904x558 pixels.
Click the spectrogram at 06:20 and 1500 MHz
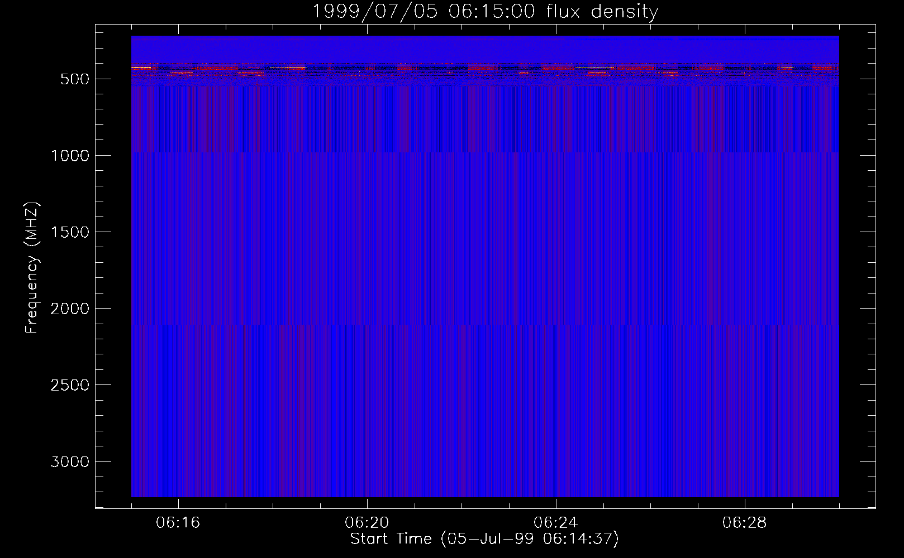coord(367,232)
